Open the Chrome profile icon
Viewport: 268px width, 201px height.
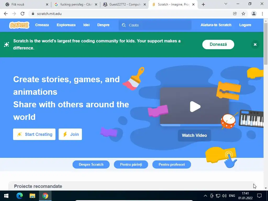click(254, 14)
